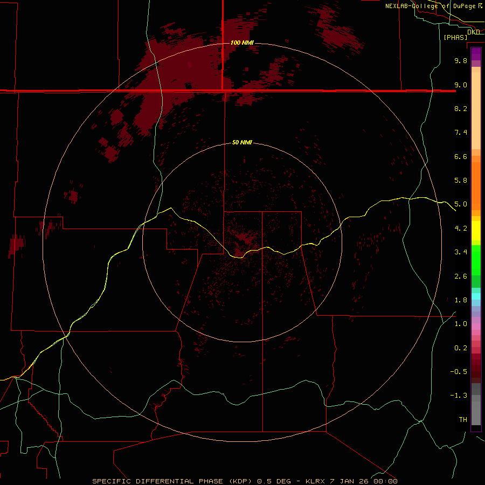The width and height of the screenshot is (485, 485).
Task: Pick the peach color bar segment near 8.2
Action: [476, 110]
